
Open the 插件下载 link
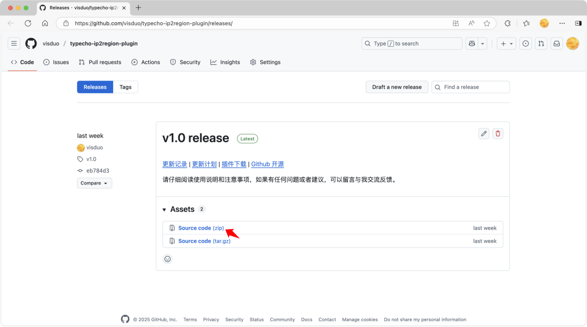(x=234, y=164)
